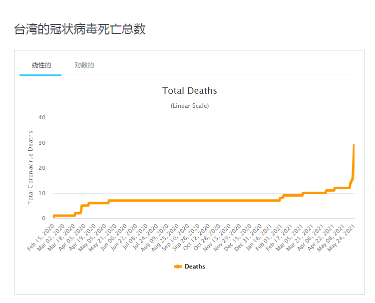This screenshot has width=375, height=303.
Task: Click the y-axis label 40
Action: click(42, 117)
